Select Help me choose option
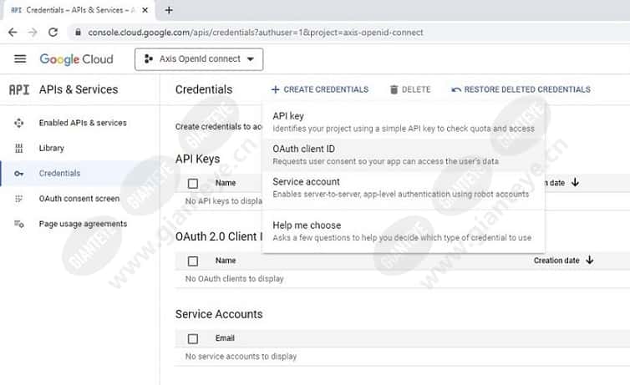 click(403, 231)
